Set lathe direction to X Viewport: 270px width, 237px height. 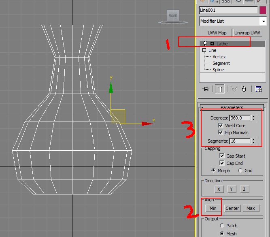coord(219,189)
